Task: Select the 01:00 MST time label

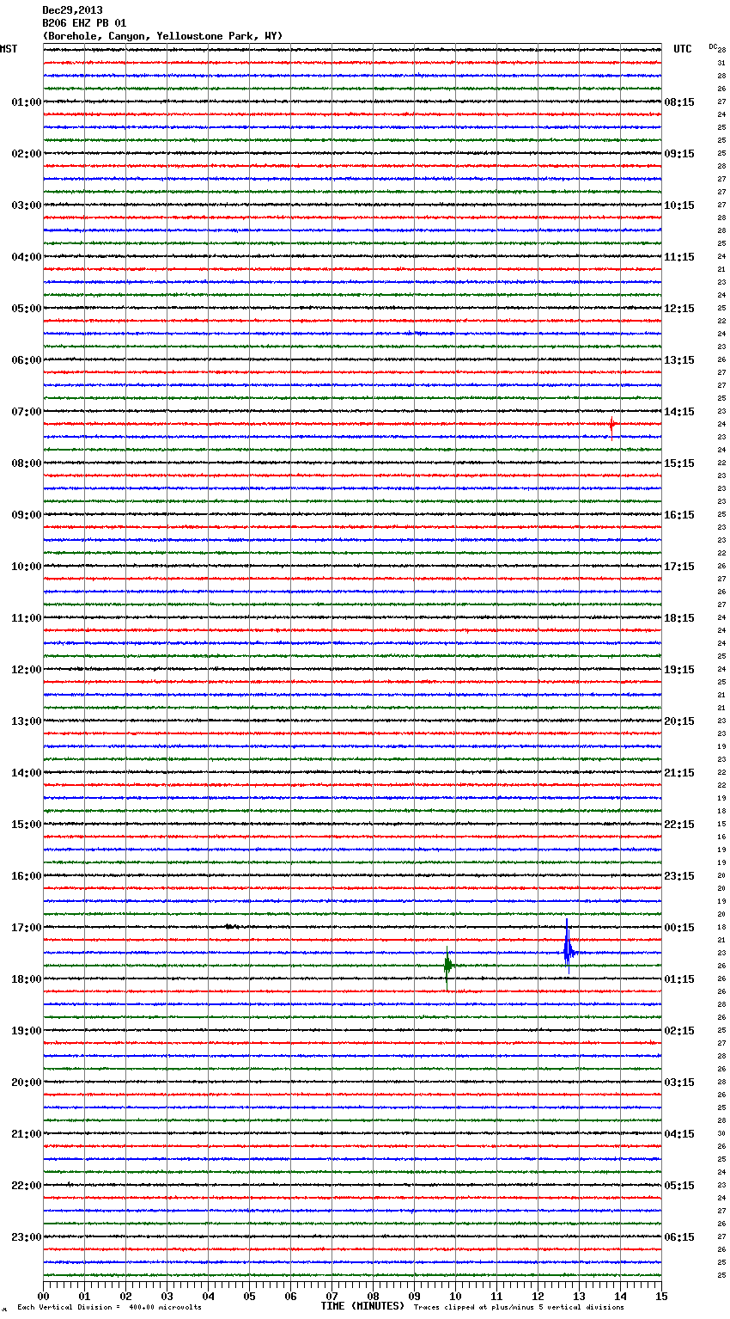Action: tap(26, 102)
